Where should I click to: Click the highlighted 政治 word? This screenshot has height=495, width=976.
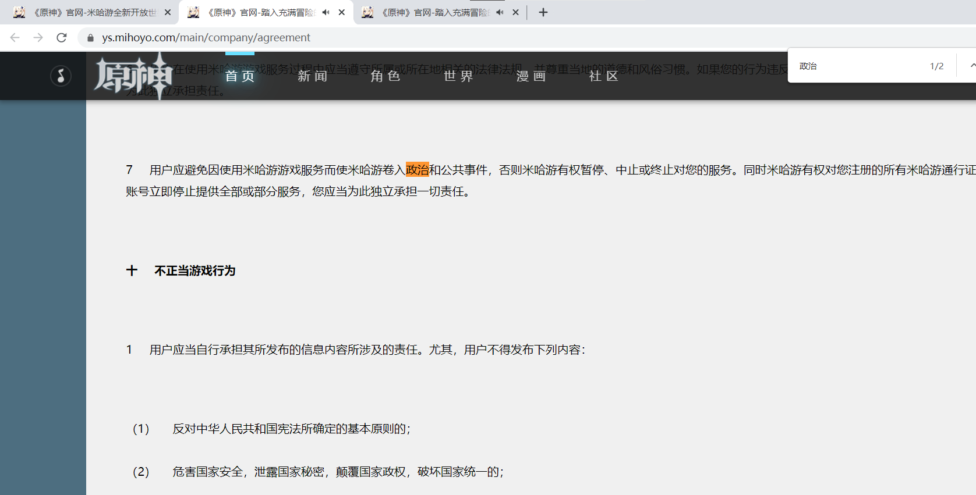pyautogui.click(x=418, y=169)
